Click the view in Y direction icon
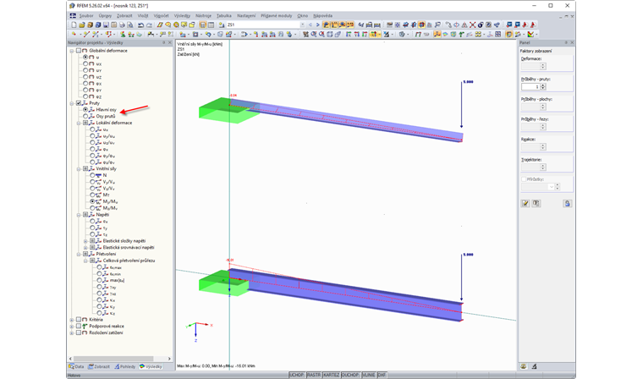Viewport: 643px width, 379px height. pyautogui.click(x=356, y=34)
